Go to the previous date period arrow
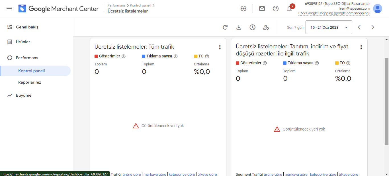Image resolution: width=389 pixels, height=176 pixels. (359, 27)
